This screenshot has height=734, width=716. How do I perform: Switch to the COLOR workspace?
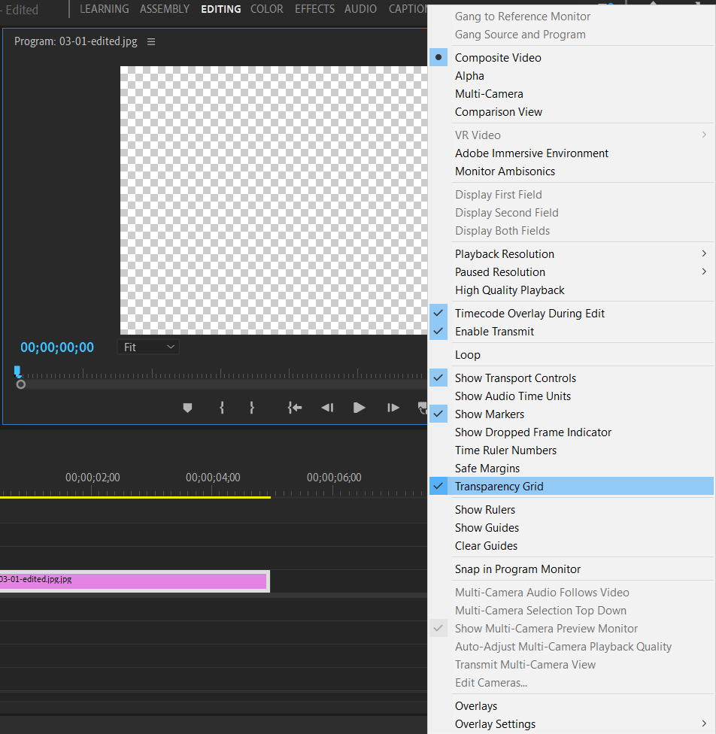point(266,9)
